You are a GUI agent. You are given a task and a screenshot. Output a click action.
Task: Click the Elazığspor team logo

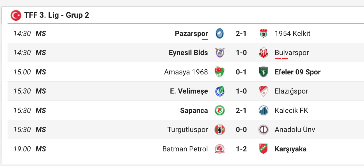[264, 91]
